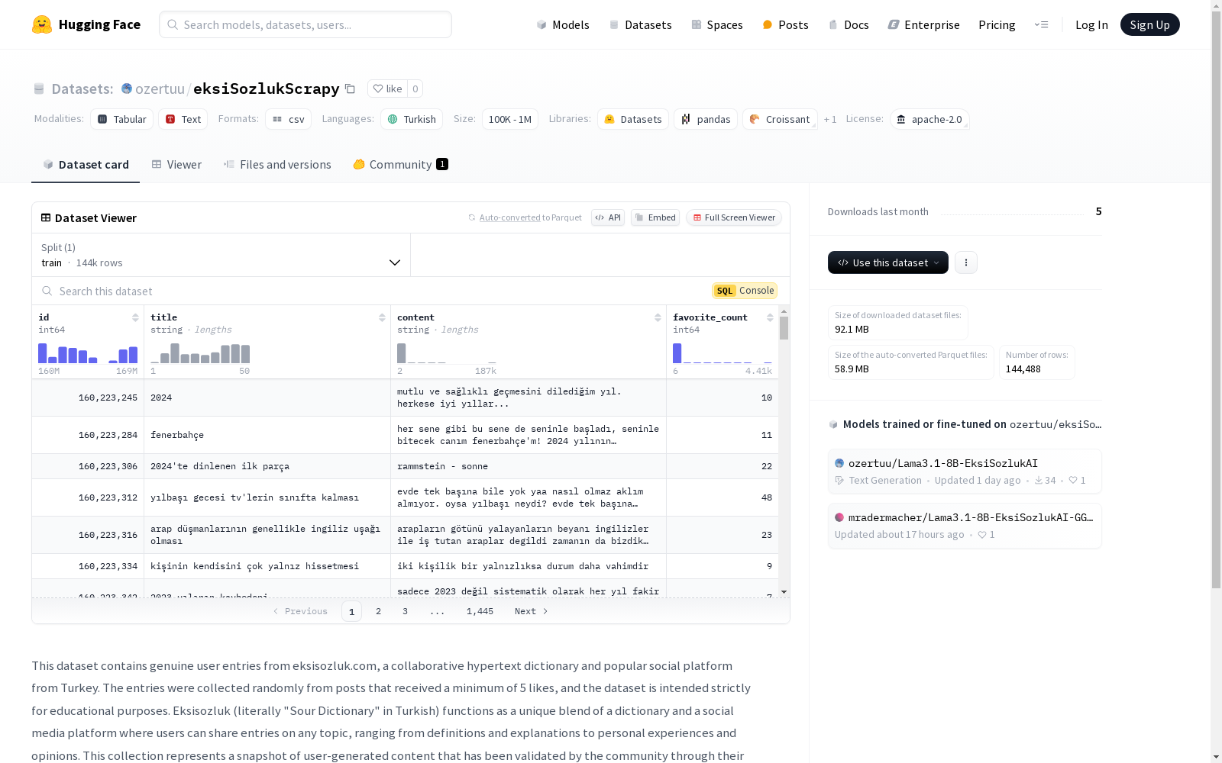Go to page 3 of the table

pyautogui.click(x=405, y=611)
